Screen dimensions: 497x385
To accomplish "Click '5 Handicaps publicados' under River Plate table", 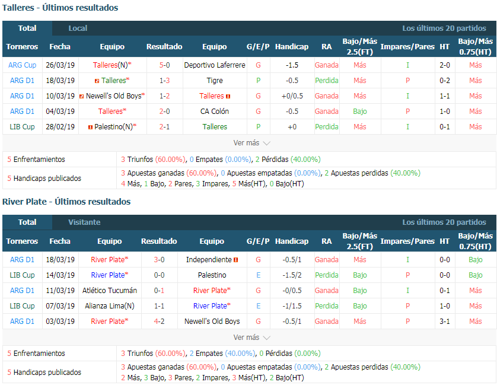I will click(44, 373).
